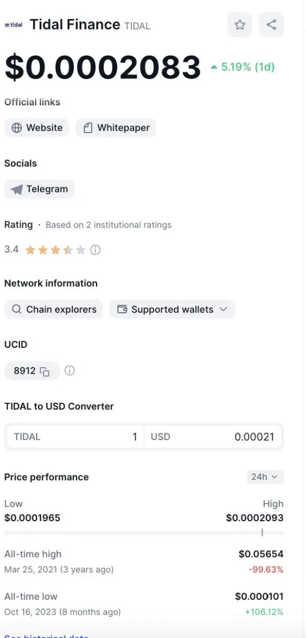This screenshot has width=306, height=638.
Task: Click the See historical data link
Action: (46, 636)
